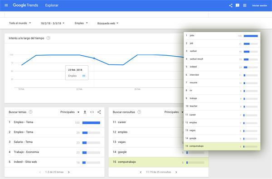The width and height of the screenshot is (272, 179).
Task: Open the hamburger main menu
Action: tap(6, 5)
